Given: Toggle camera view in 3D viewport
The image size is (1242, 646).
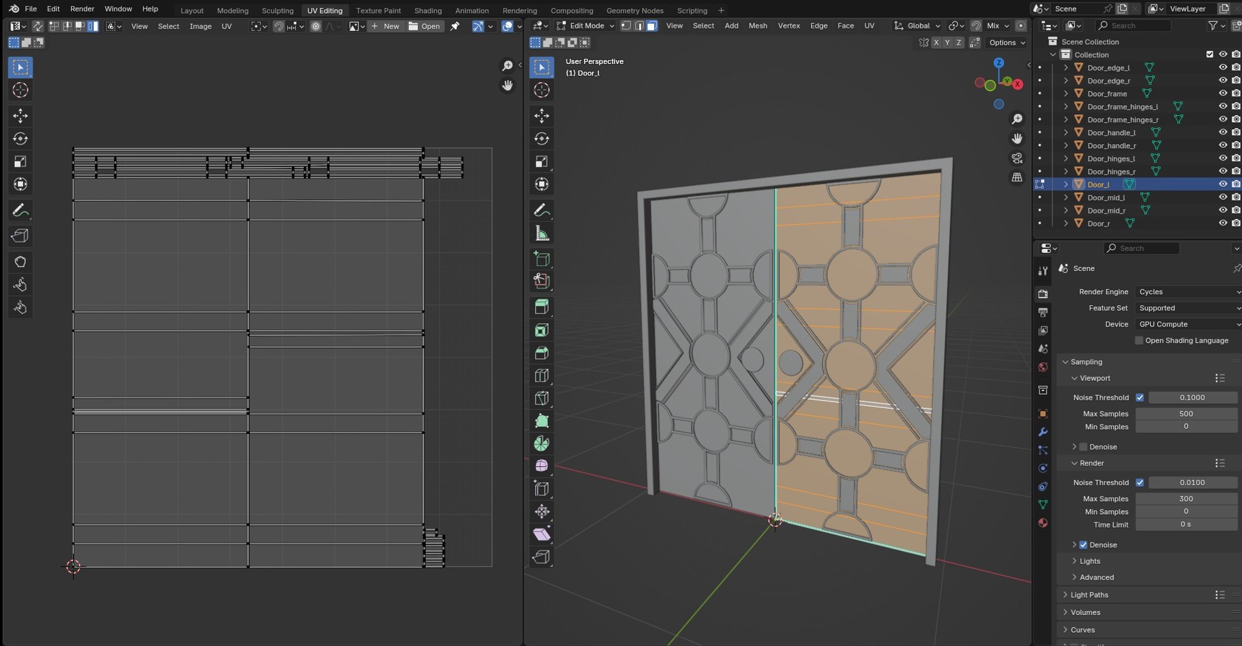Looking at the screenshot, I should coord(1017,158).
